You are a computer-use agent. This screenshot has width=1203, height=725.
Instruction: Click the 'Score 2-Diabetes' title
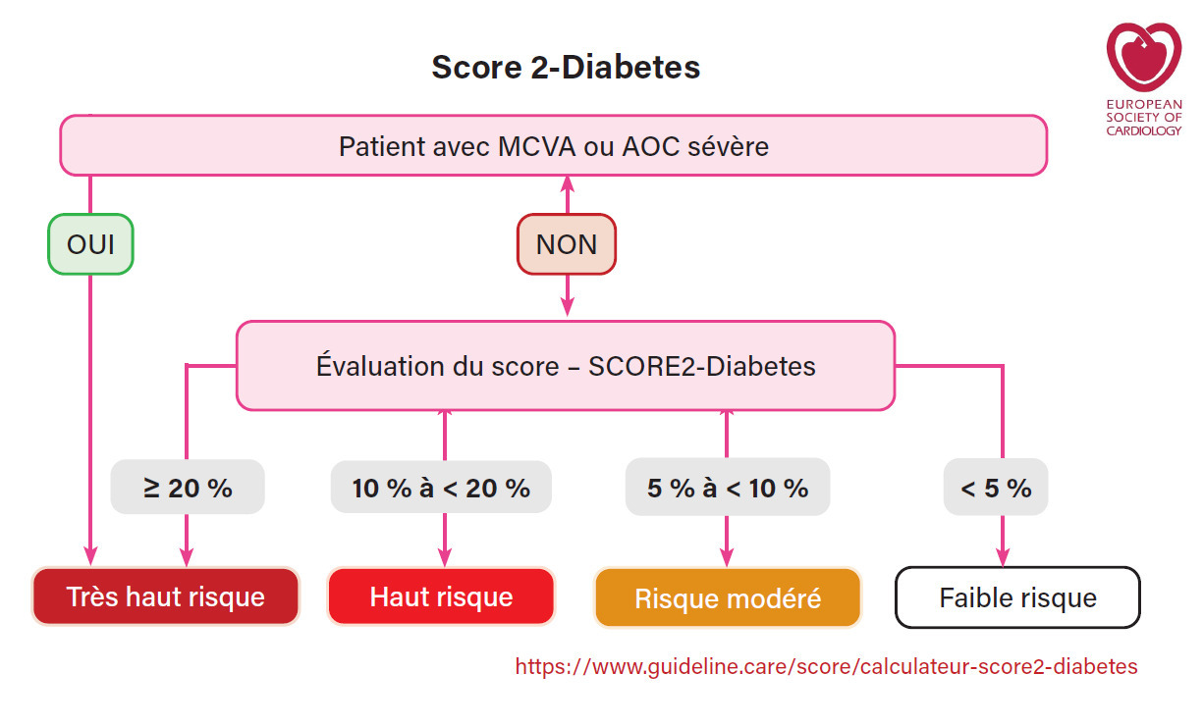(x=566, y=68)
